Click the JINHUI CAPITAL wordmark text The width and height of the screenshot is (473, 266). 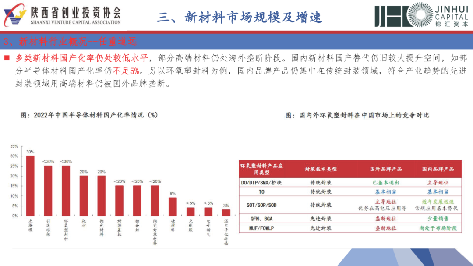coord(452,13)
